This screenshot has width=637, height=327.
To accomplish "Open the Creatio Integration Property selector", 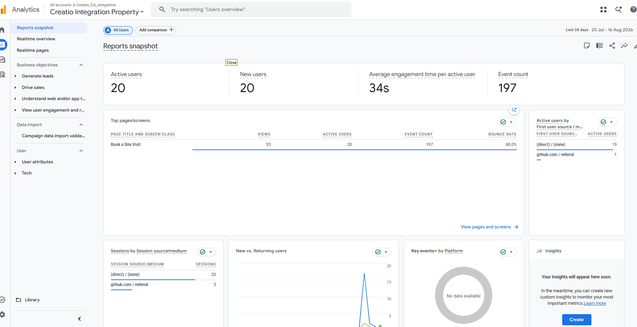I will [x=97, y=12].
